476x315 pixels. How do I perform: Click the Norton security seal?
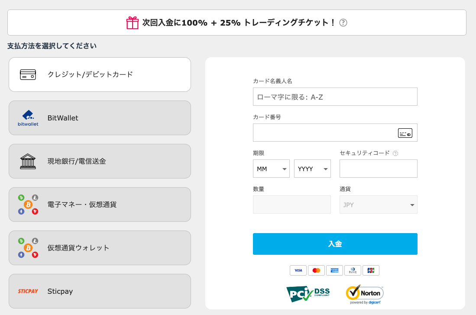364,293
